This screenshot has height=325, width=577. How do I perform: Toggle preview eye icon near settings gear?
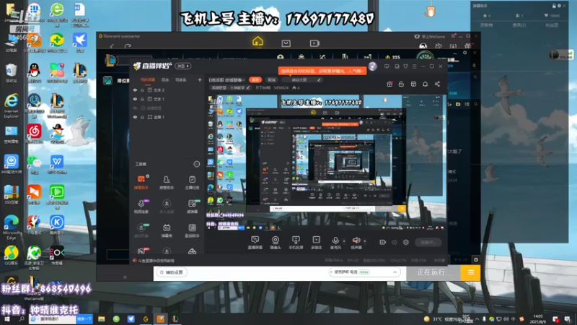pos(395,242)
